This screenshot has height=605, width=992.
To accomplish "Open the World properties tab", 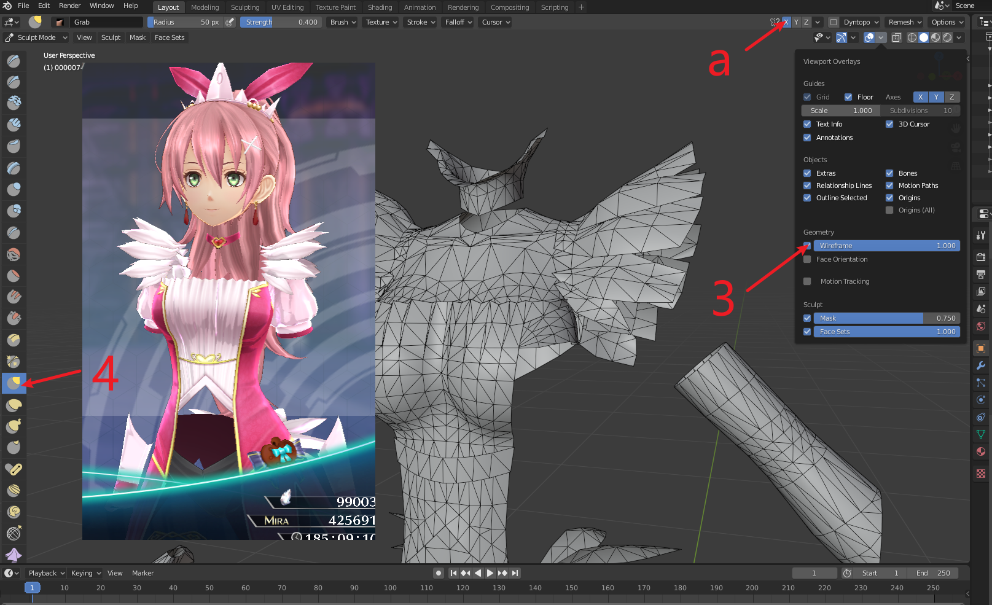I will point(981,326).
